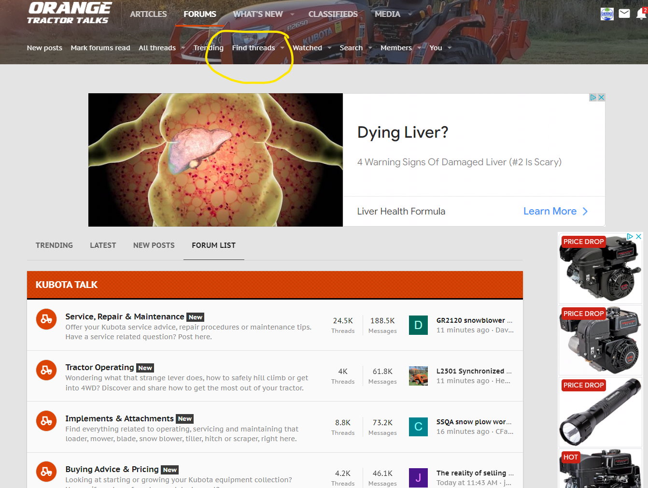Expand the All threads dropdown arrow

click(x=183, y=48)
